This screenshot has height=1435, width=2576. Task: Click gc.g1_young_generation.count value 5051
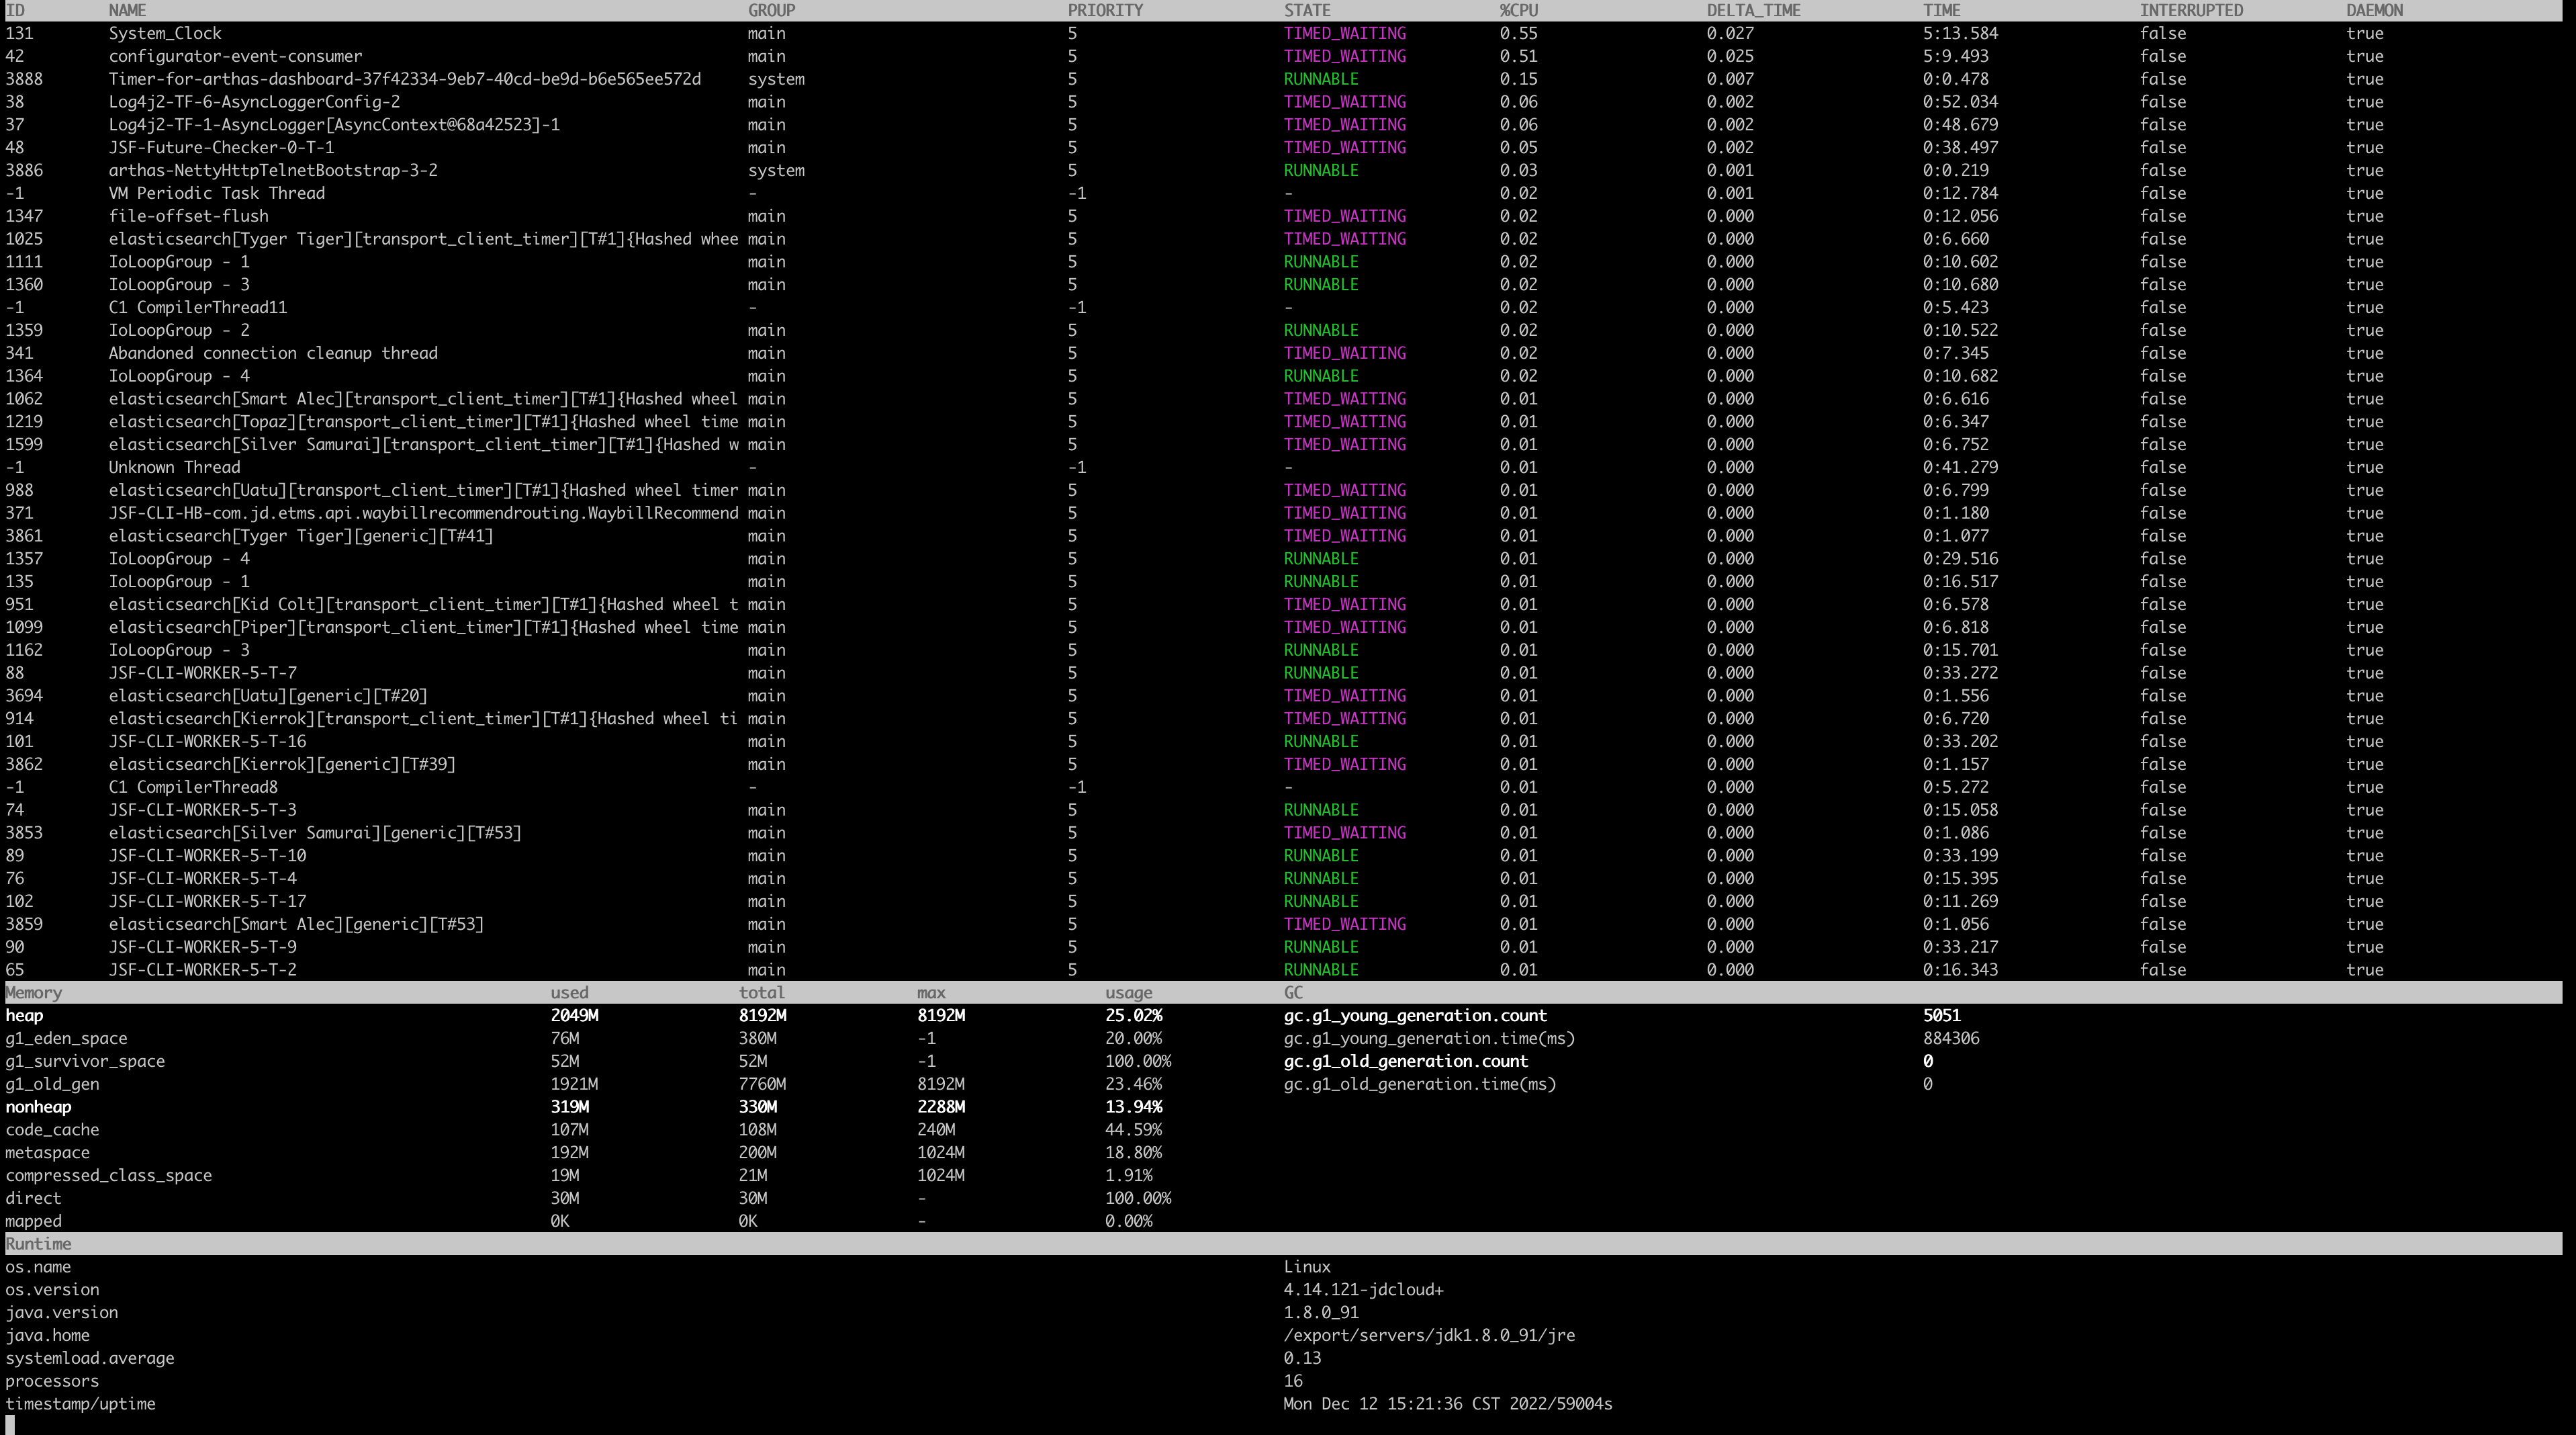(1941, 1016)
